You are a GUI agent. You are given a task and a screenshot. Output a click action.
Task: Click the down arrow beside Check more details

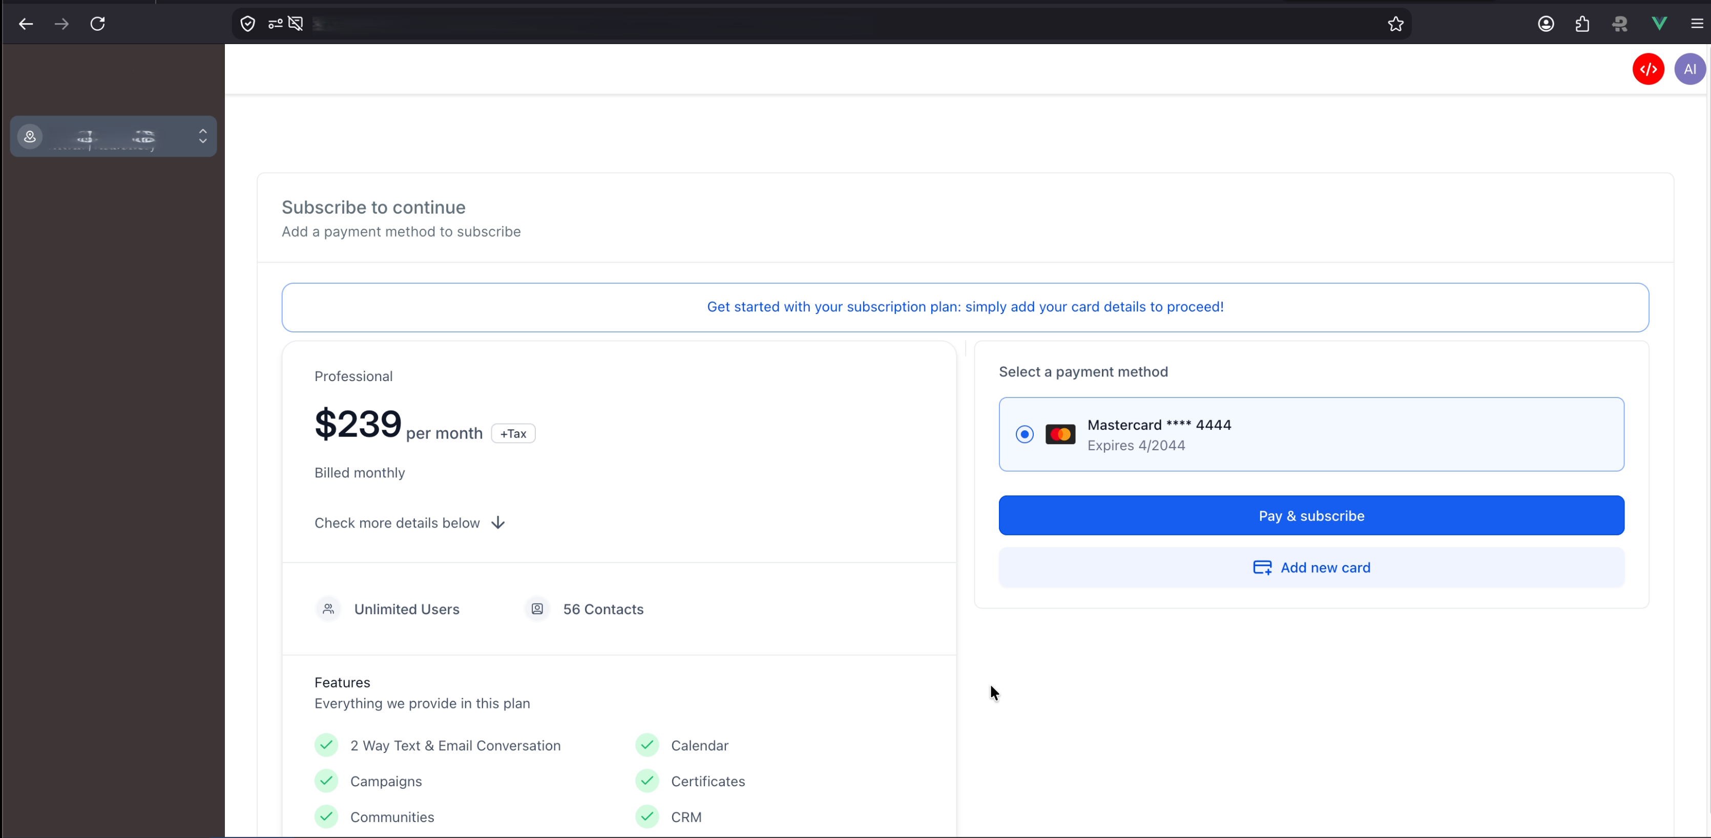498,523
